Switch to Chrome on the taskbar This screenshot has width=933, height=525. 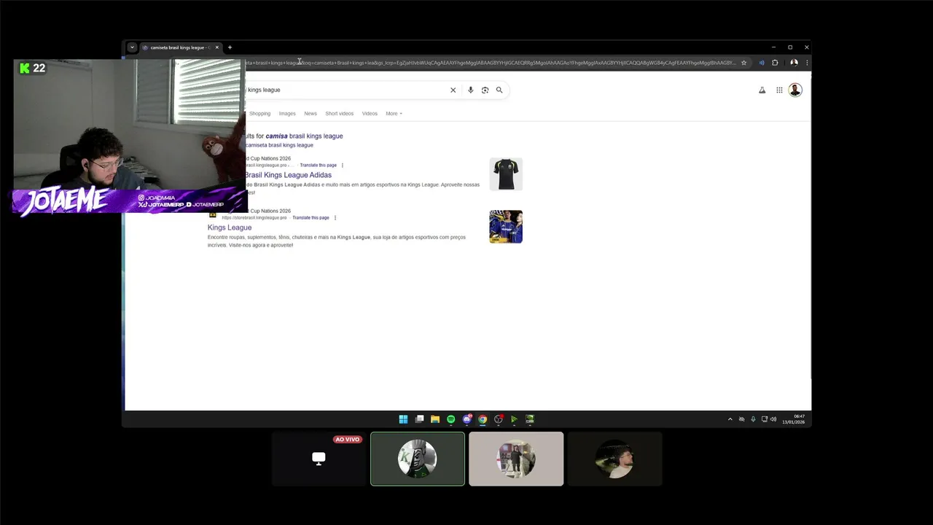click(483, 419)
